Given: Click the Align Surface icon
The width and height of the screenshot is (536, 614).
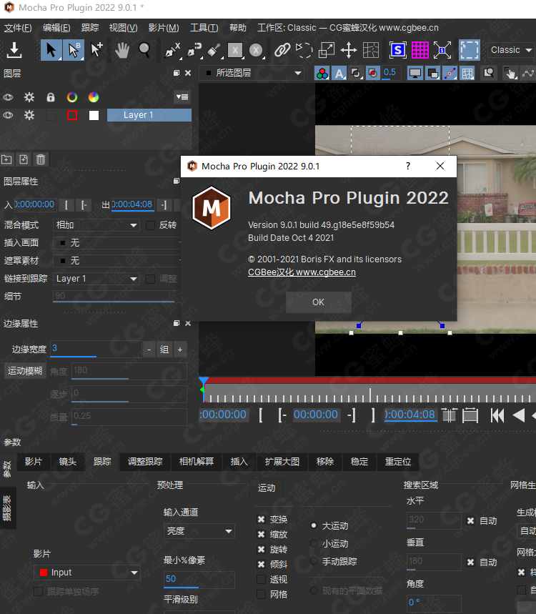Looking at the screenshot, I should pos(442,50).
